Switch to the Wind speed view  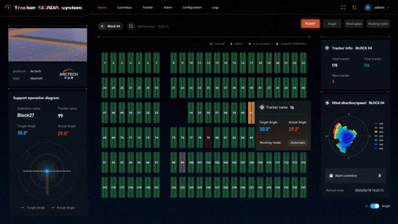click(x=354, y=24)
